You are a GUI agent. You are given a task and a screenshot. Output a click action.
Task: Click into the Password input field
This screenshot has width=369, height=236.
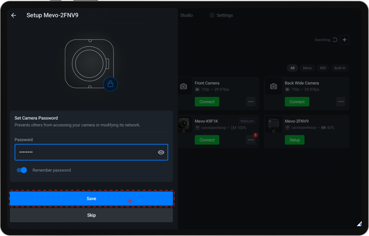pyautogui.click(x=91, y=152)
